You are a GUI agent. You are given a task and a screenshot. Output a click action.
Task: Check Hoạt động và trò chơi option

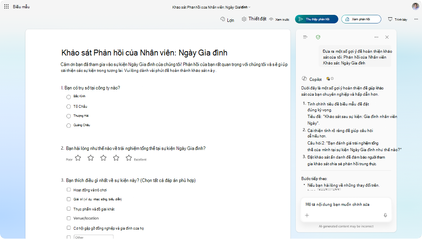pos(69,189)
